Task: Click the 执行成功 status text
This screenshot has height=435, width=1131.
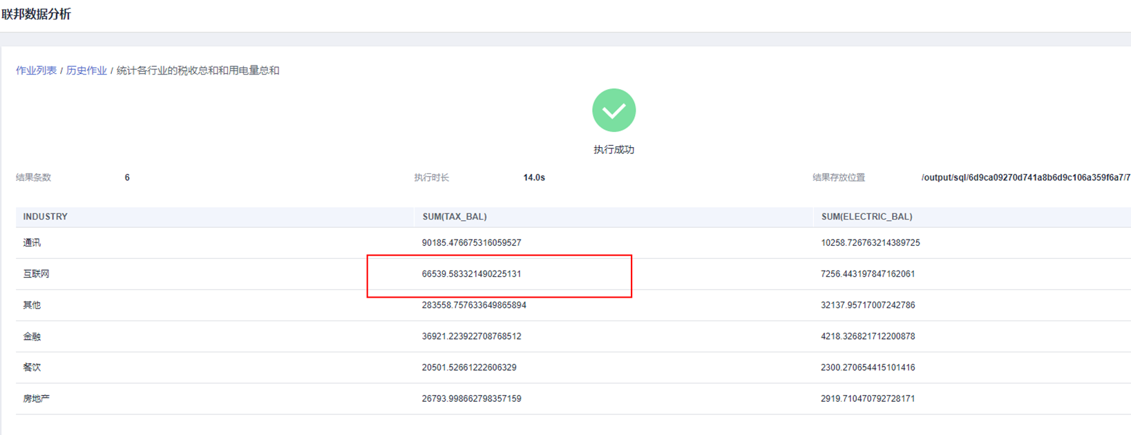Action: (x=614, y=150)
